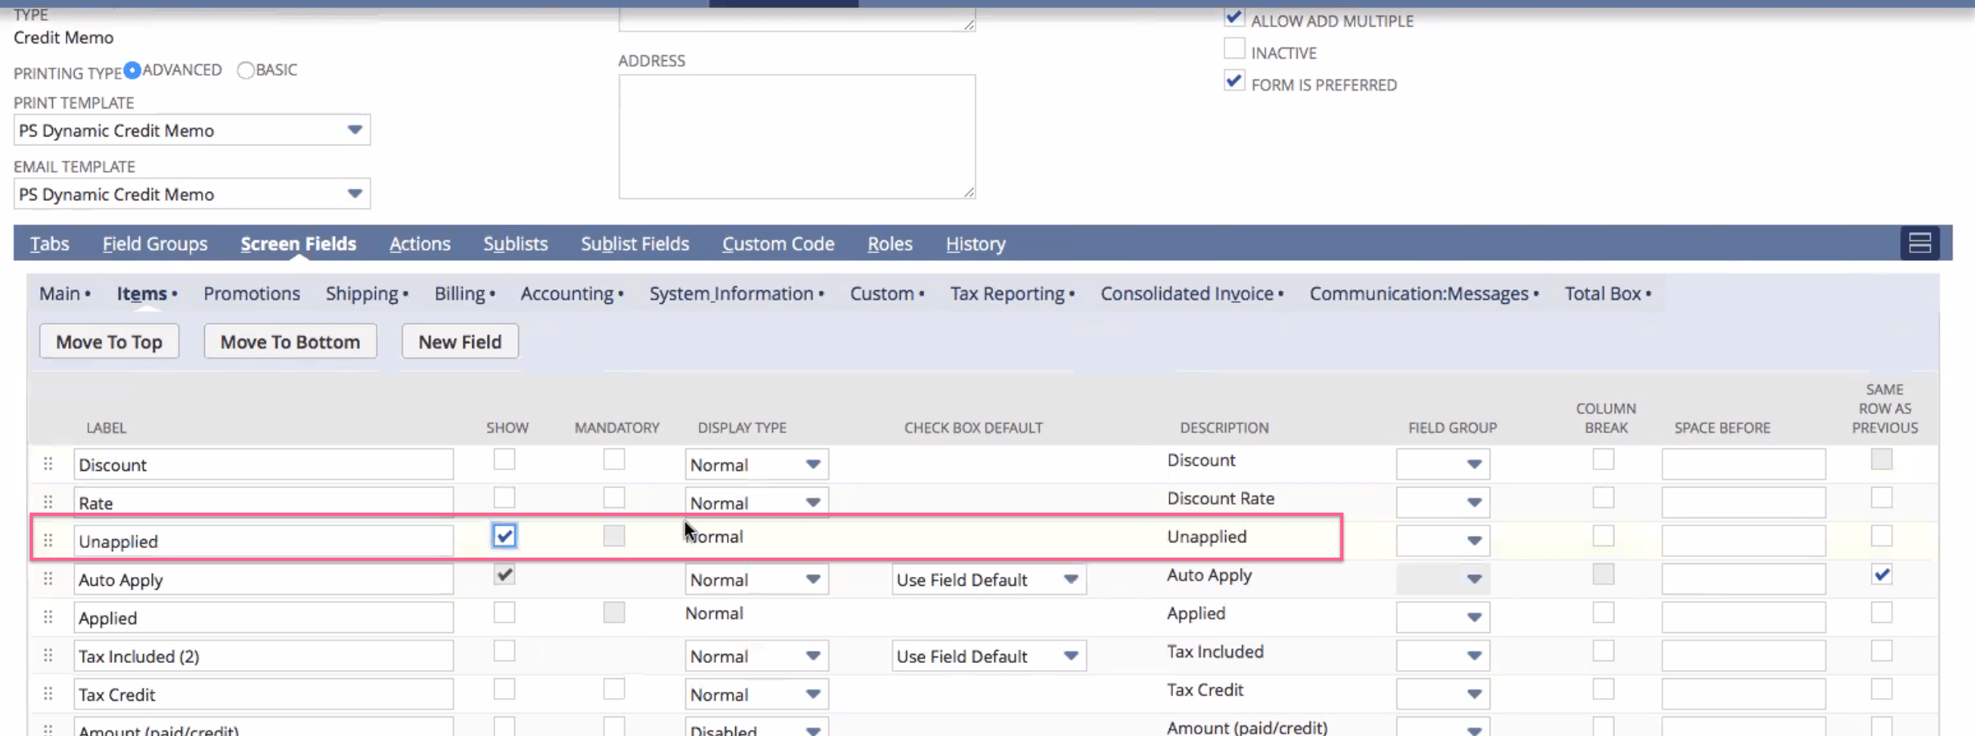
Task: Enable the Inactive checkbox
Action: coord(1234,48)
